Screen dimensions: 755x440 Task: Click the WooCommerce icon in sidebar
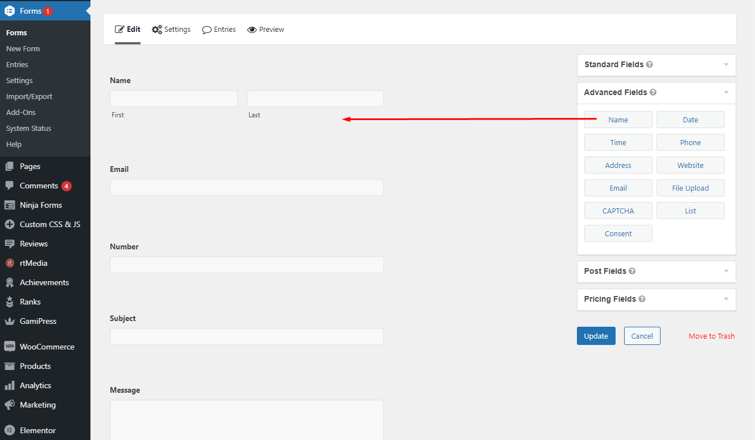(x=9, y=347)
